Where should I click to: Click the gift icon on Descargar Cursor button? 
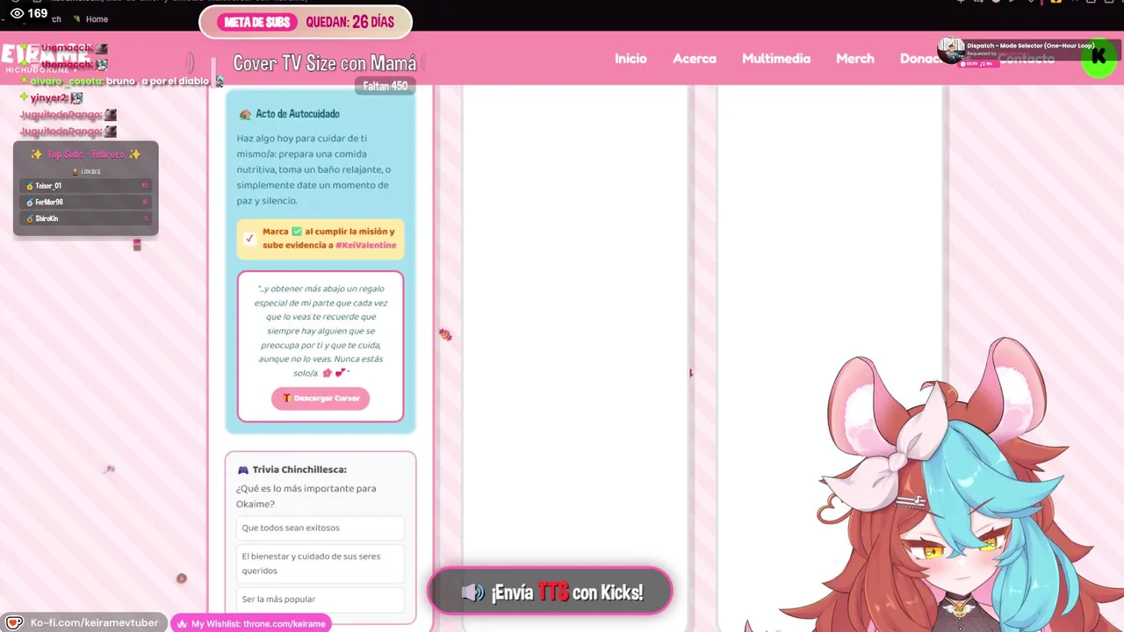point(286,399)
